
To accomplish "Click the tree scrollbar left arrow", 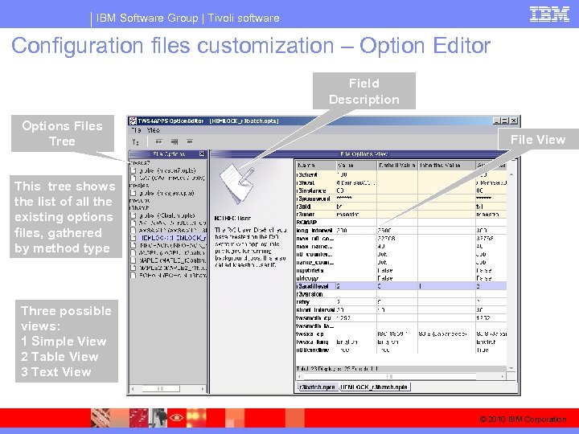I will click(x=133, y=389).
